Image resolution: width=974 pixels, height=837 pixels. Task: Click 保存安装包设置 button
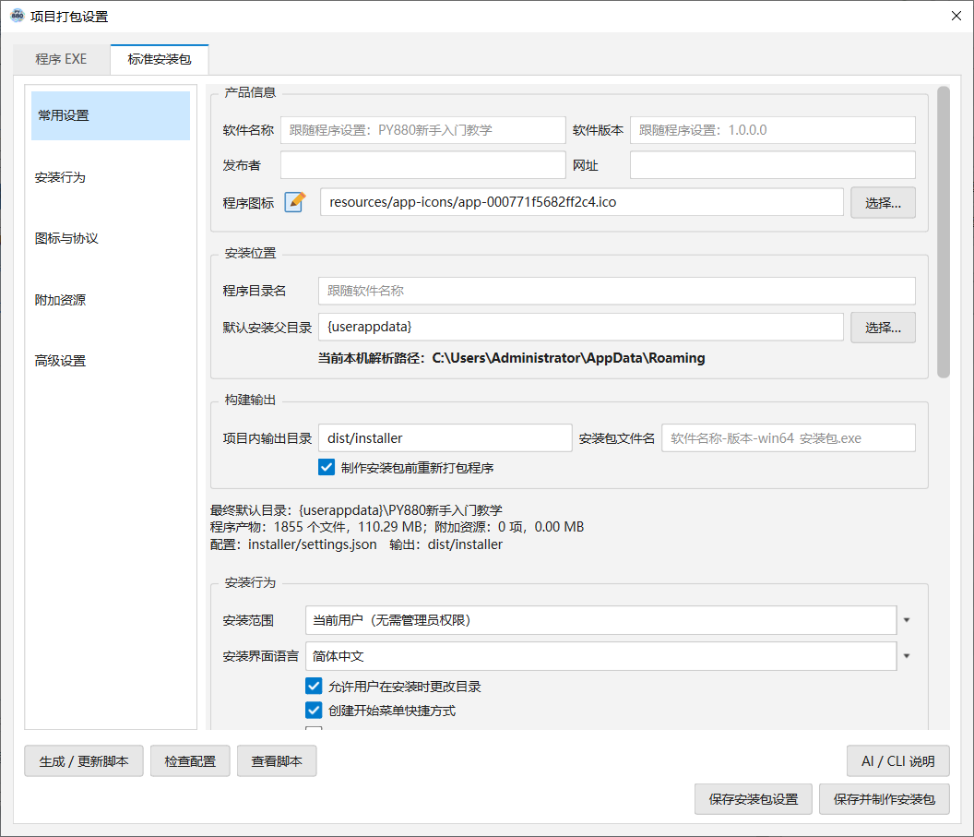[754, 799]
